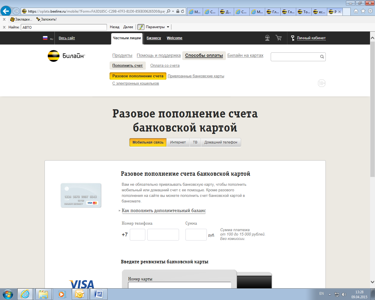Click the site search magnifier icon

tap(322, 57)
